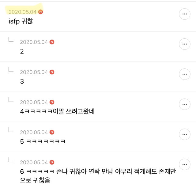This screenshot has width=196, height=189.
Task: Click the 2020.05.04 date above reply "2"
Action: point(34,42)
